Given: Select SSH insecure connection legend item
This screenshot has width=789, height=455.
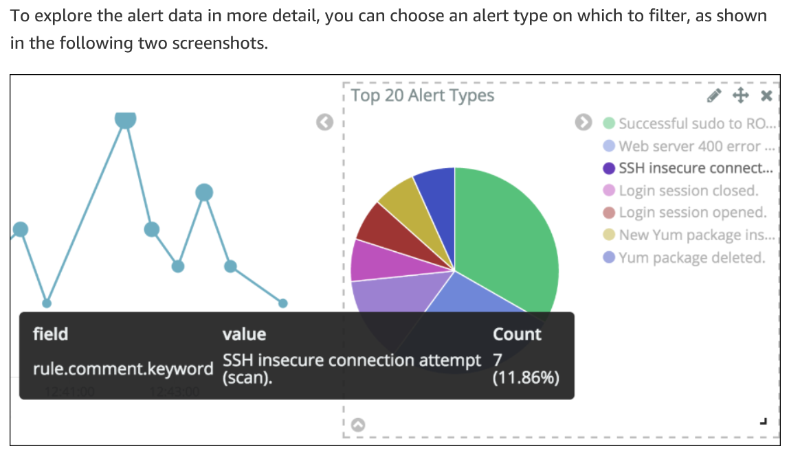Looking at the screenshot, I should 687,168.
